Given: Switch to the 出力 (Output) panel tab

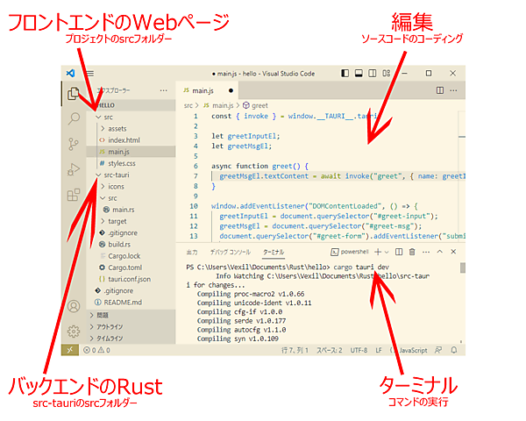Looking at the screenshot, I should click(192, 252).
